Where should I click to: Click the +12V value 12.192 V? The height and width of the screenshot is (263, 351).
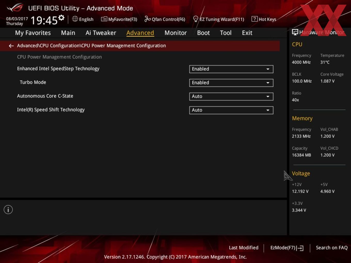tap(300, 191)
